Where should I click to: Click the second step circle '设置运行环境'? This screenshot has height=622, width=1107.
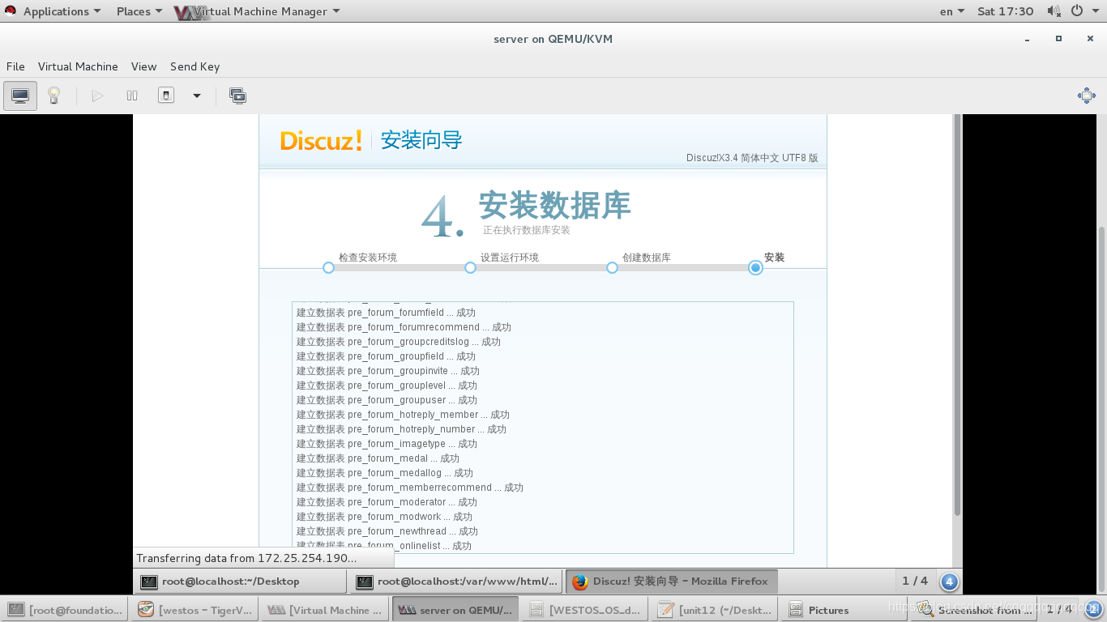click(470, 268)
